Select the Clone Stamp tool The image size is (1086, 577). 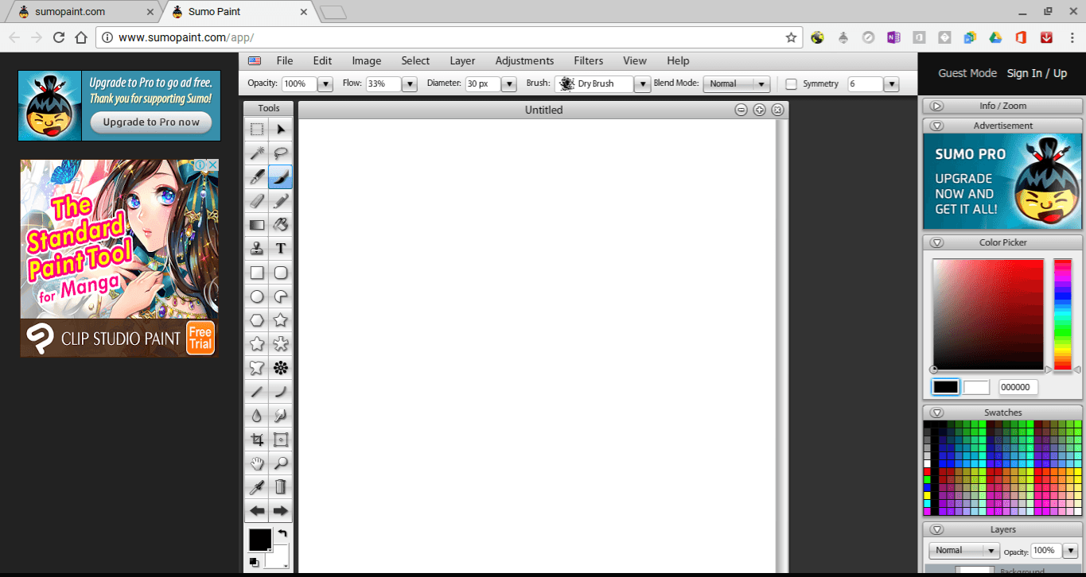[257, 249]
